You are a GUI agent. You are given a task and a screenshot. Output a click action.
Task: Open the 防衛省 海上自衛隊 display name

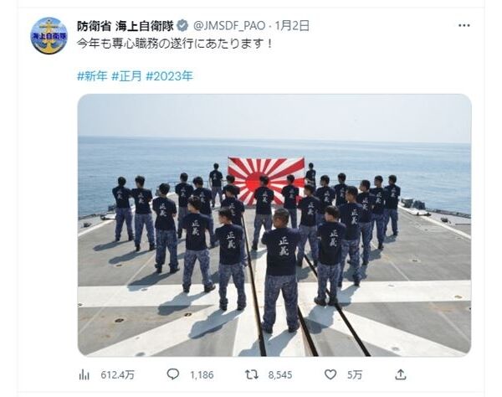click(125, 26)
